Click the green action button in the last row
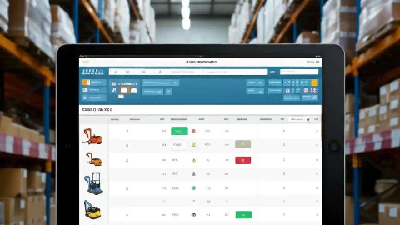 pyautogui.click(x=243, y=215)
